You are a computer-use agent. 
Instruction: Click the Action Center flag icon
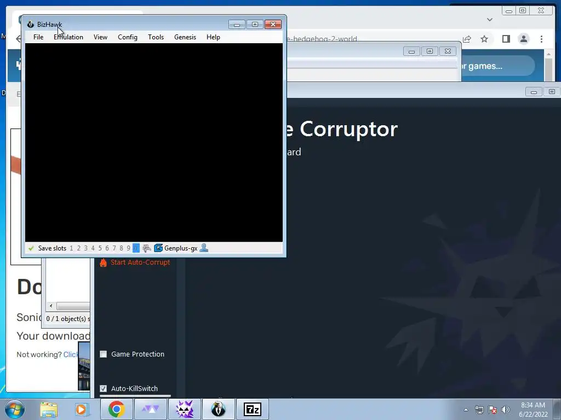493,410
